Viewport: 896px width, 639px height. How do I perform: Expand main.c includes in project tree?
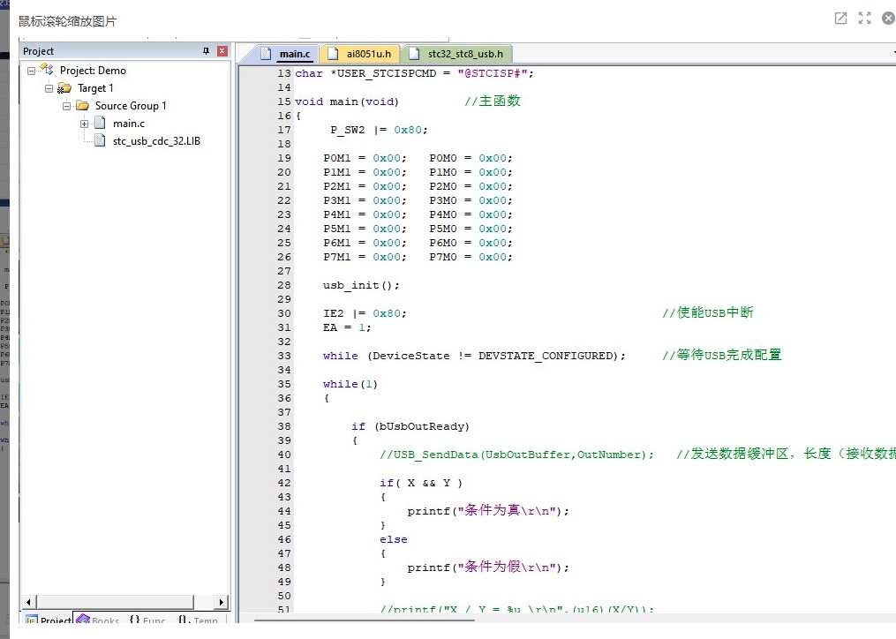84,124
